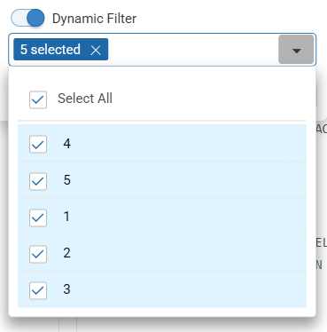Remove the '5 selected' chip
327x332 pixels.
96,50
